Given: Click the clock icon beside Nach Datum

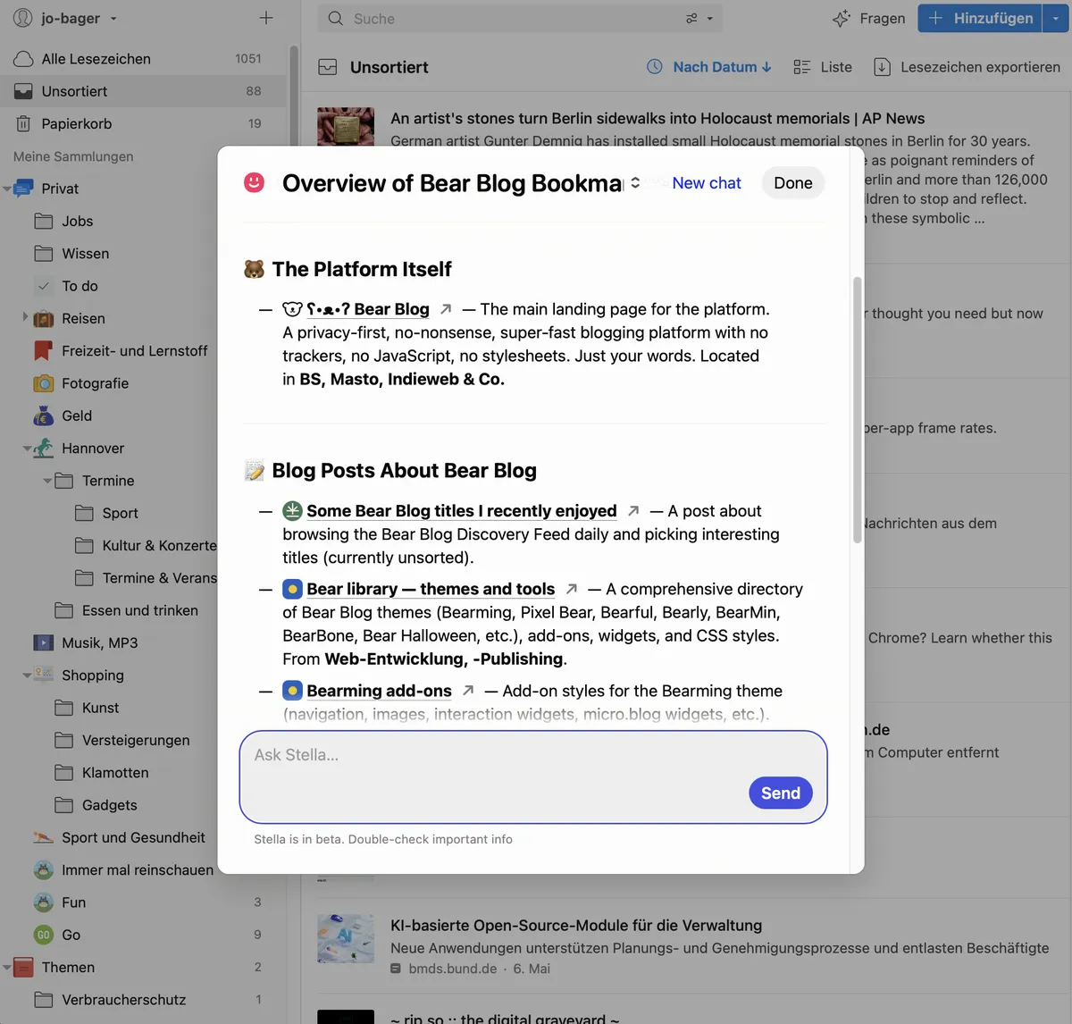Looking at the screenshot, I should click(655, 67).
